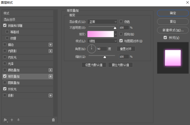190x125 pixels.
Task: Open the 光泽 settings row
Action: coord(28,64)
